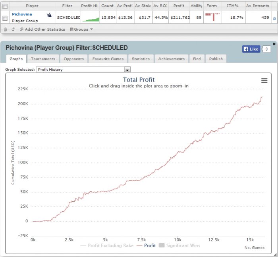Click Add Other Statistics

(42, 29)
